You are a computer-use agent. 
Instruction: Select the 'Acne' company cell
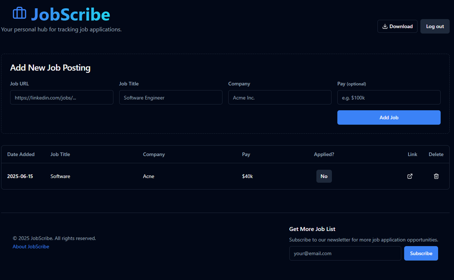(149, 176)
